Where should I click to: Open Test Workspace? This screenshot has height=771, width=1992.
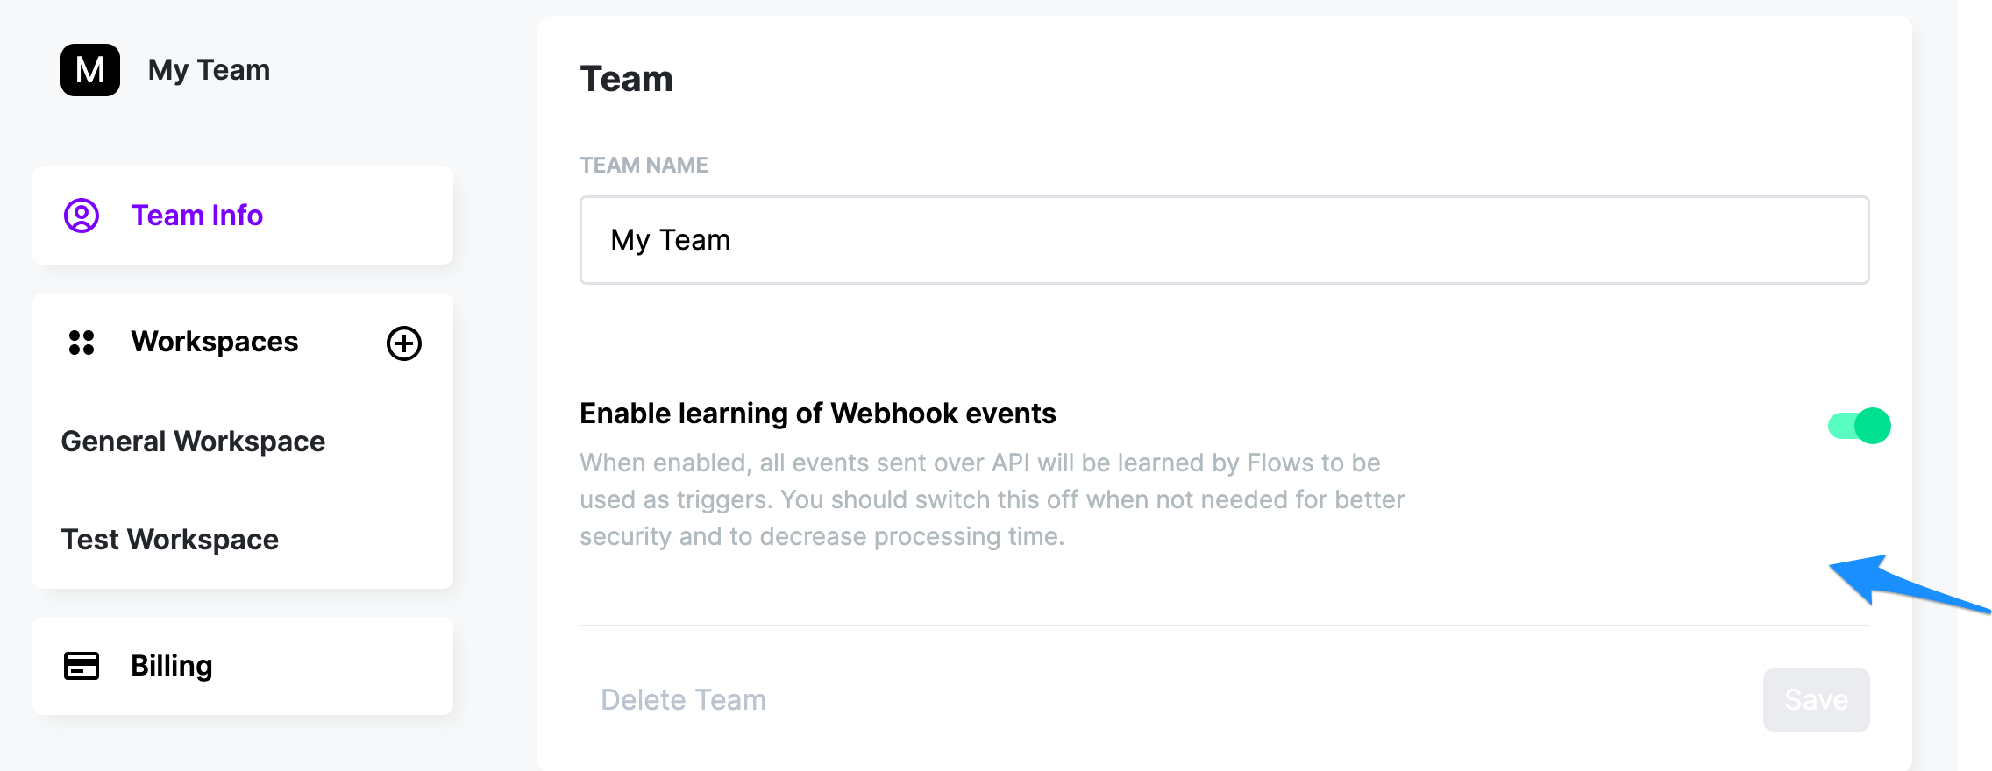[x=170, y=540]
